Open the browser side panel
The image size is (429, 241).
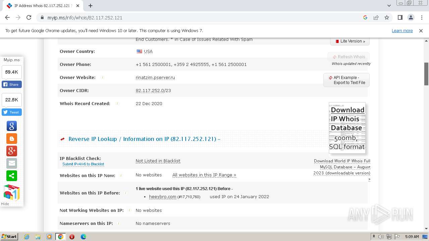point(400,18)
